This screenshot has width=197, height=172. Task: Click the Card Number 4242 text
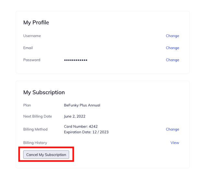click(81, 126)
